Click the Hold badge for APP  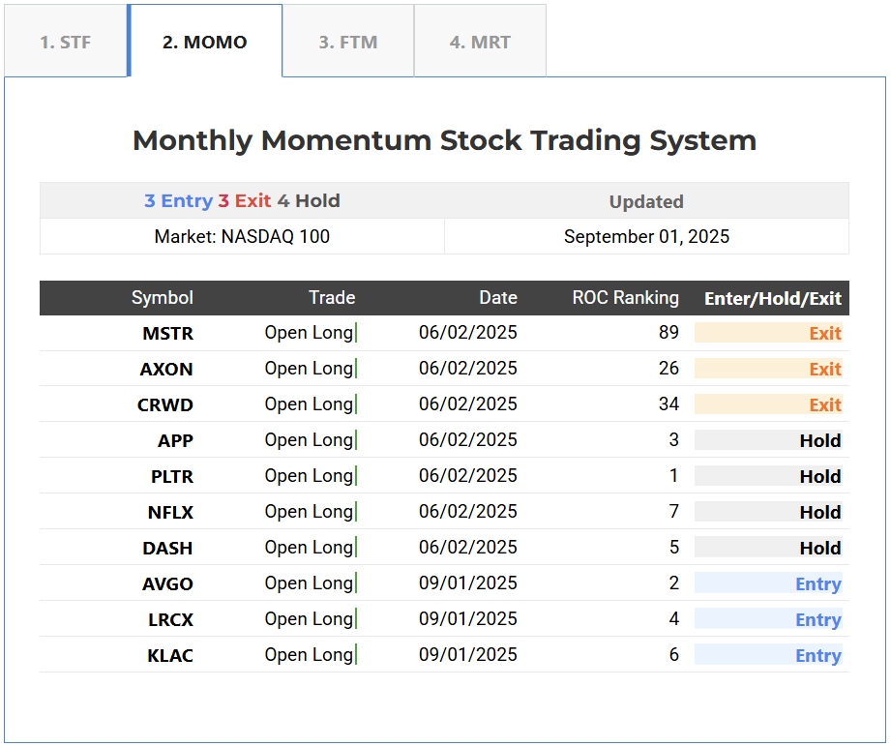pos(819,441)
